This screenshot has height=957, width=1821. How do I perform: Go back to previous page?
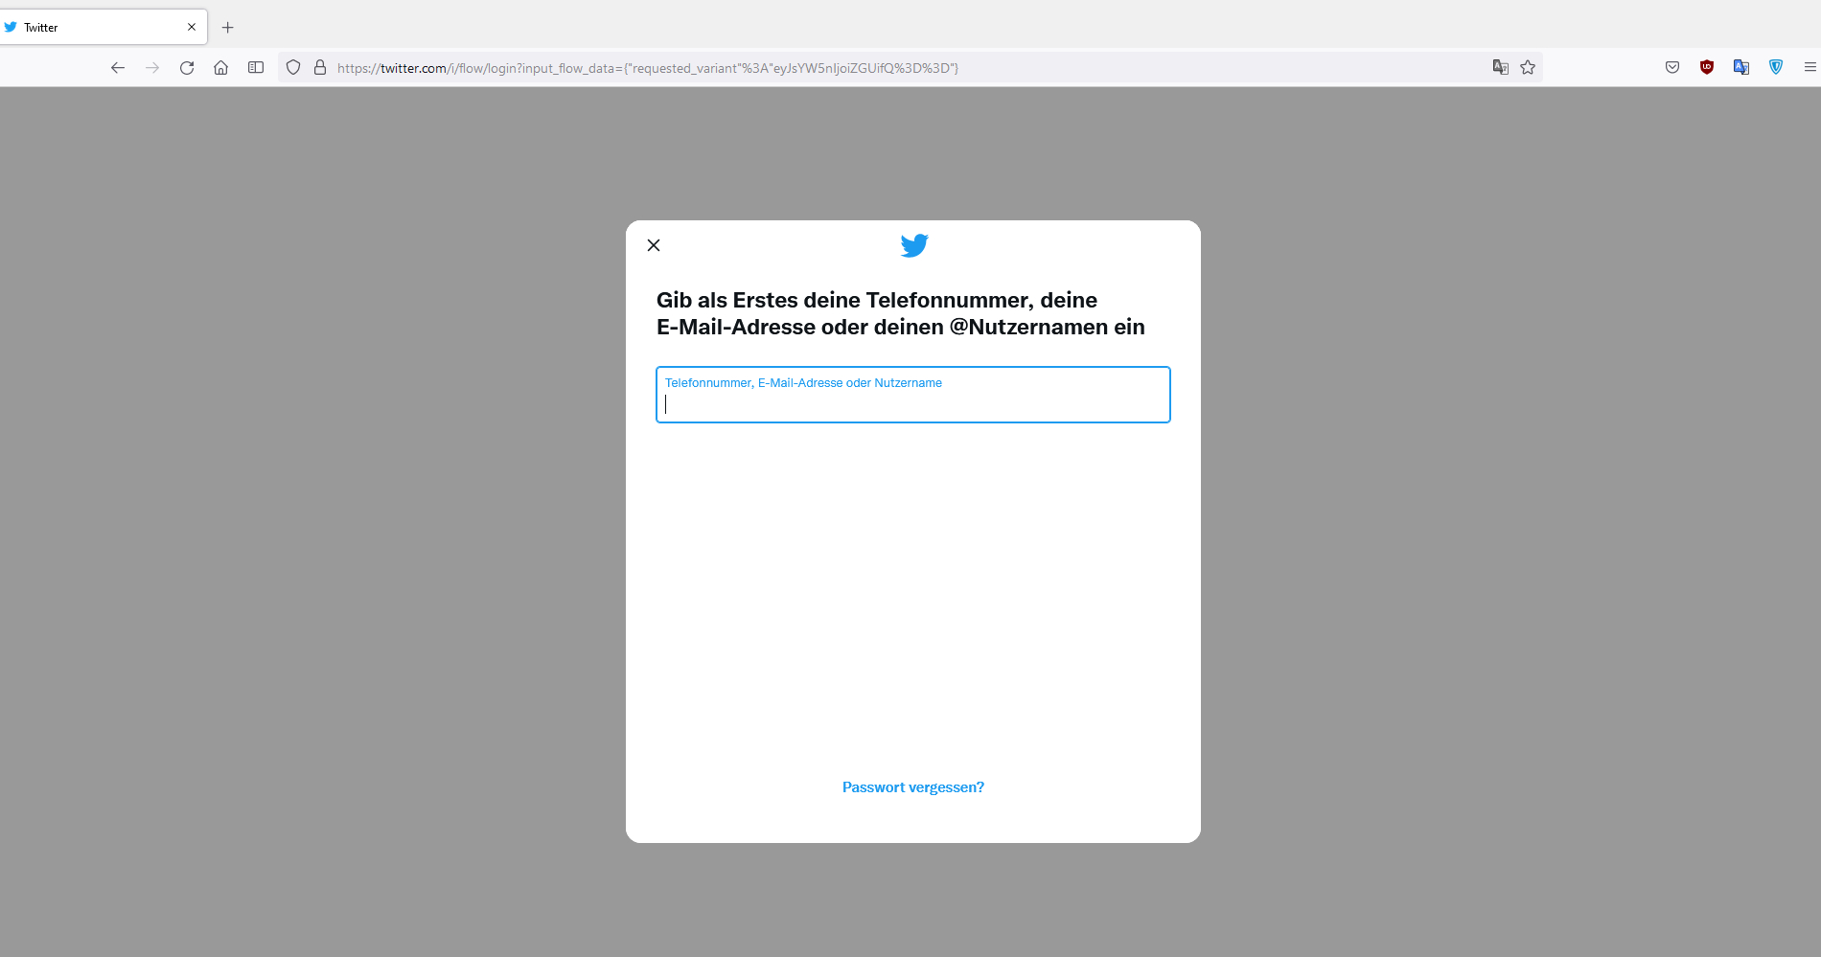pyautogui.click(x=118, y=67)
